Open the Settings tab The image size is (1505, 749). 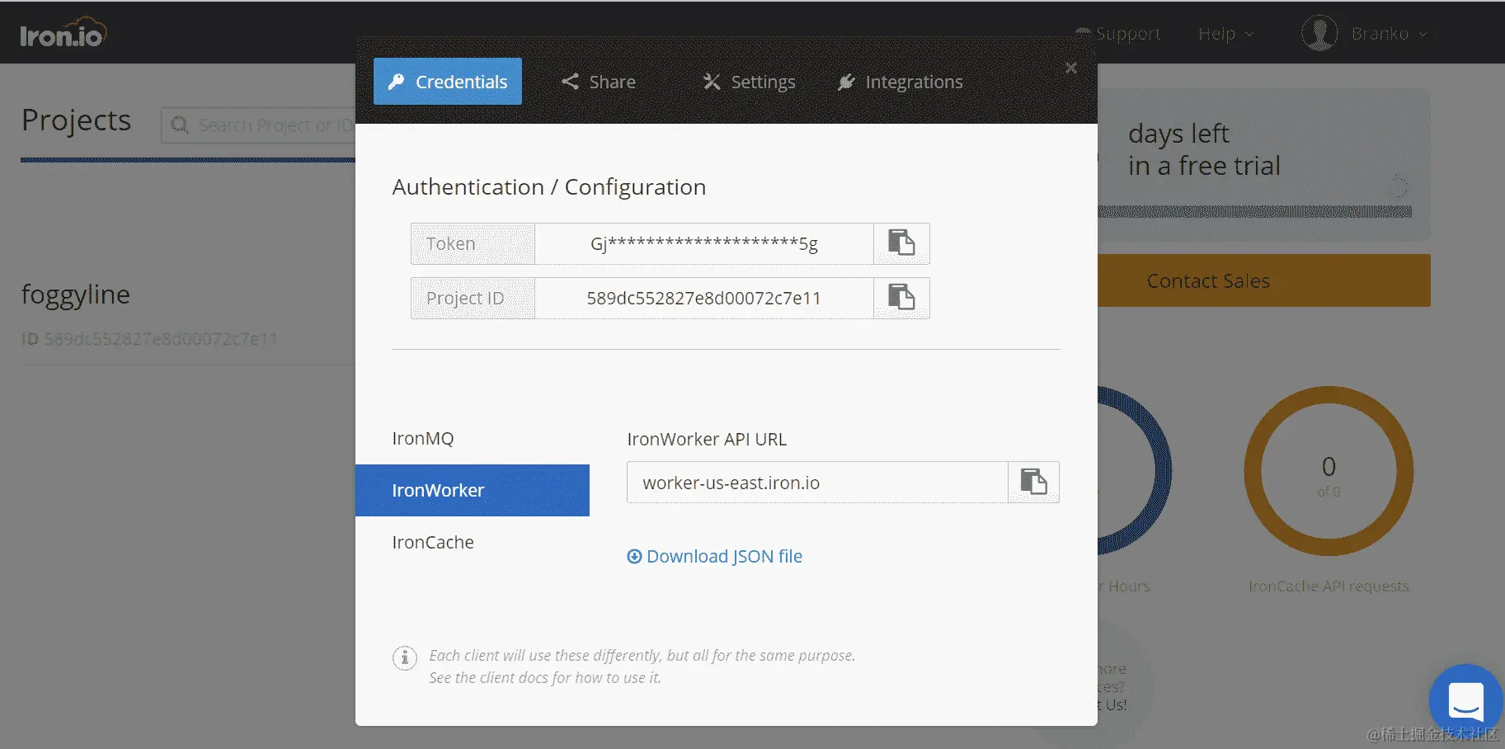[x=749, y=82]
